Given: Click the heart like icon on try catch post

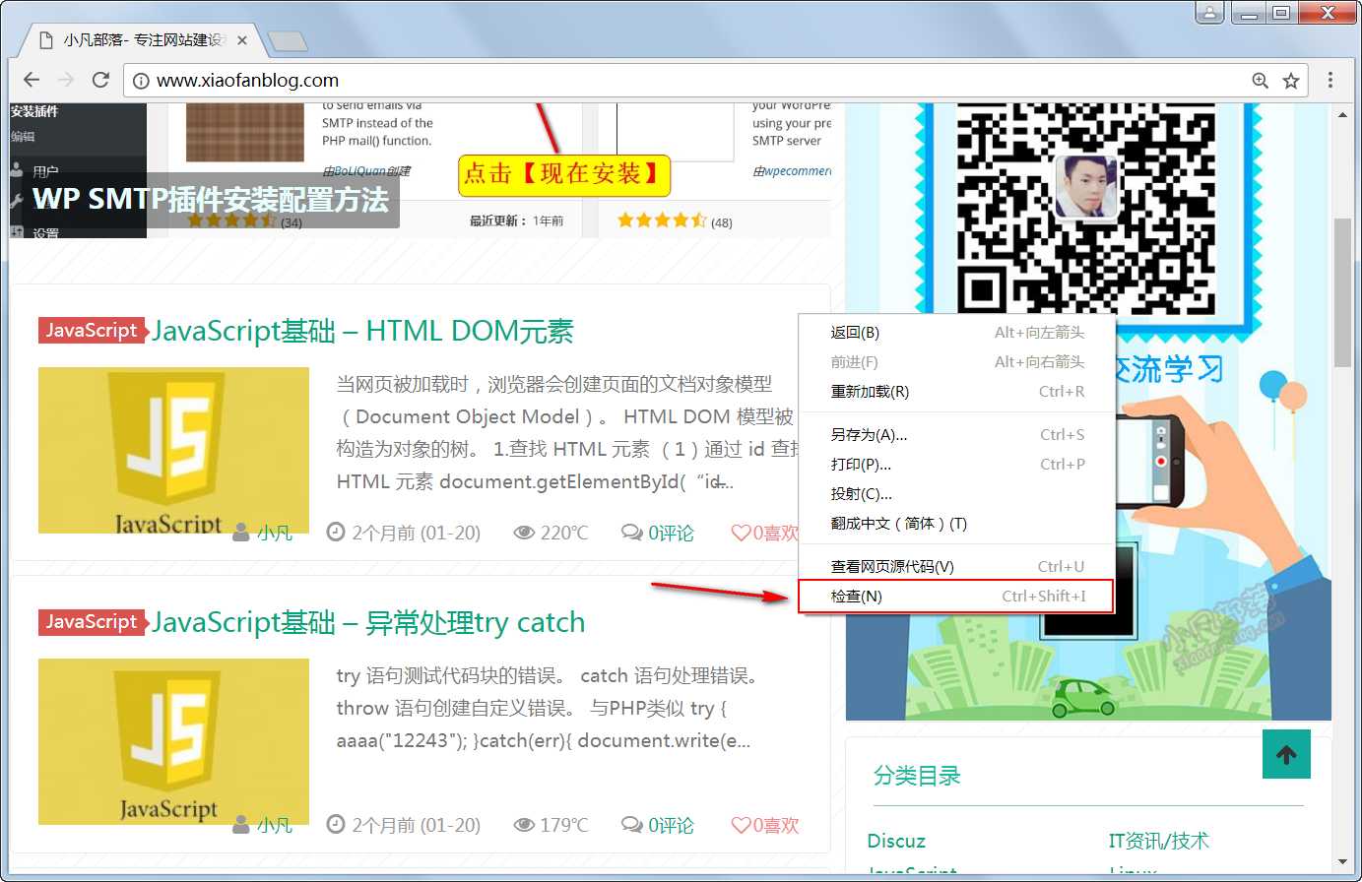Looking at the screenshot, I should 741,825.
